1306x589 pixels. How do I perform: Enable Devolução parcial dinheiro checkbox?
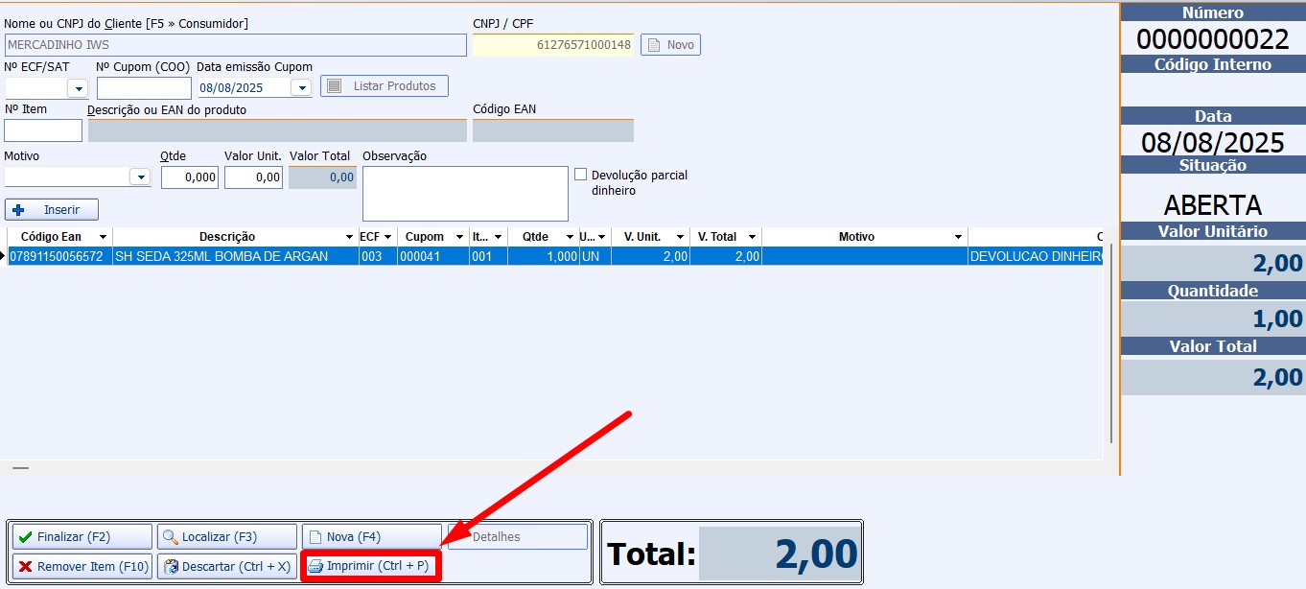[x=580, y=175]
